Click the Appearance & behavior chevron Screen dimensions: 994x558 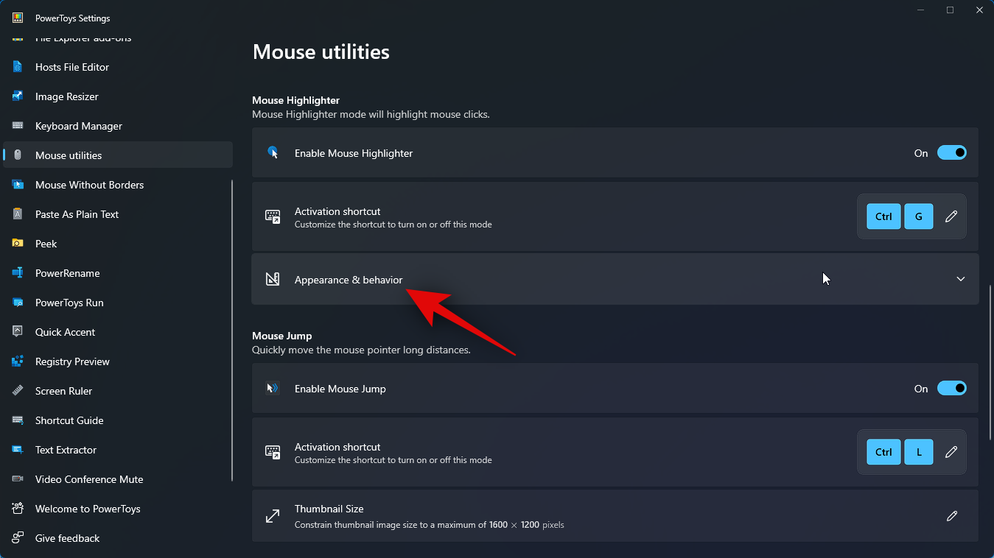click(960, 279)
